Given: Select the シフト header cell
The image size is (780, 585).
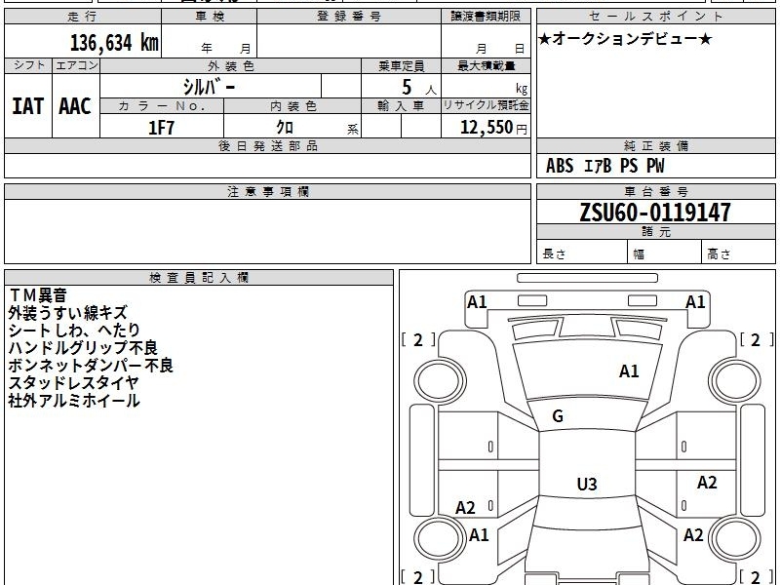Looking at the screenshot, I should (28, 65).
